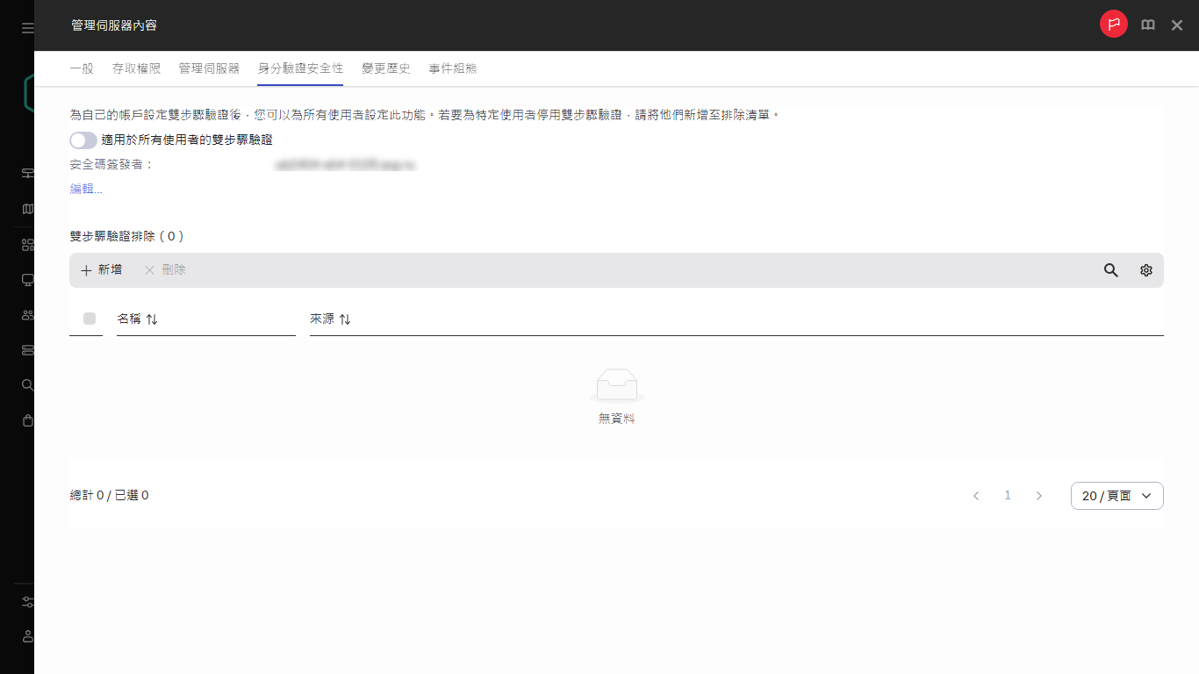Click the 編輯... link
This screenshot has height=674, width=1199.
click(x=84, y=188)
